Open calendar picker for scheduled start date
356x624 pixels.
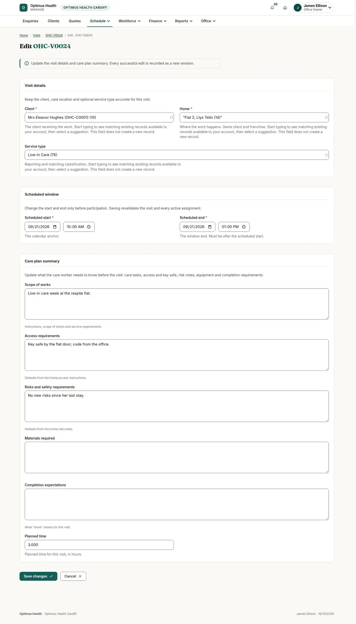(55, 227)
